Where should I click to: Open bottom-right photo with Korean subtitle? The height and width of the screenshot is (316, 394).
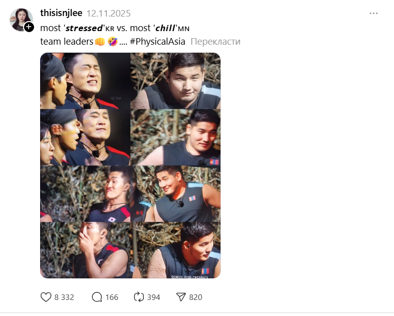[175, 250]
